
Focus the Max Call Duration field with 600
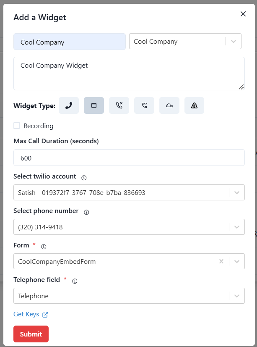[x=129, y=158]
